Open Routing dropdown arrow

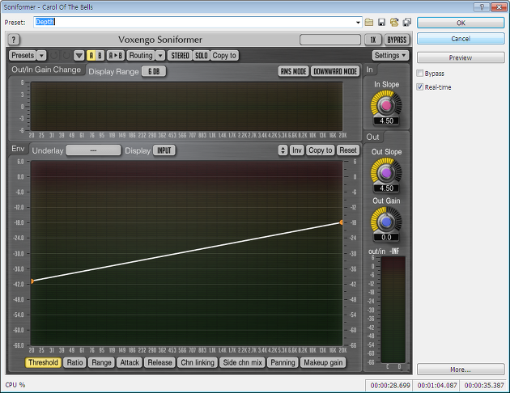coord(160,56)
